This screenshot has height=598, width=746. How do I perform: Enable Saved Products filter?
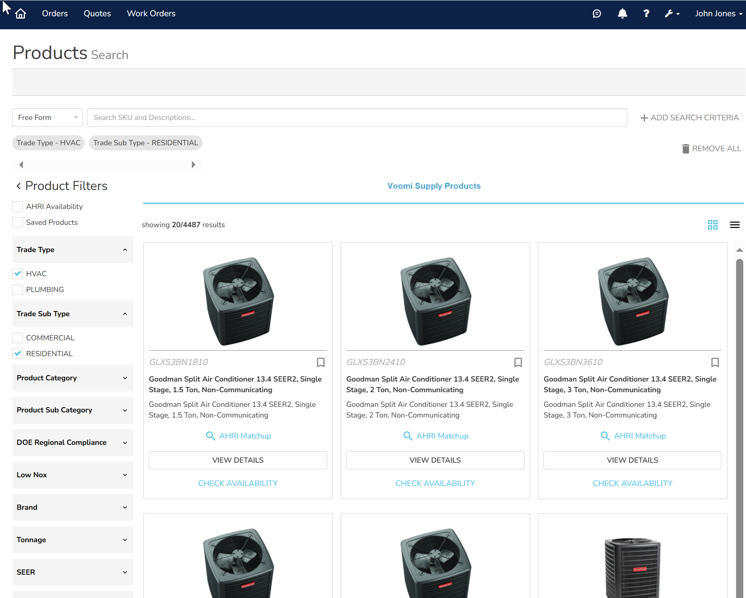coord(17,222)
